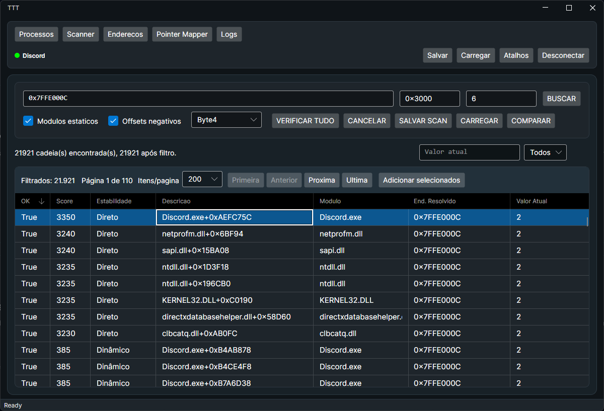Maximize the TTT window

[x=569, y=8]
